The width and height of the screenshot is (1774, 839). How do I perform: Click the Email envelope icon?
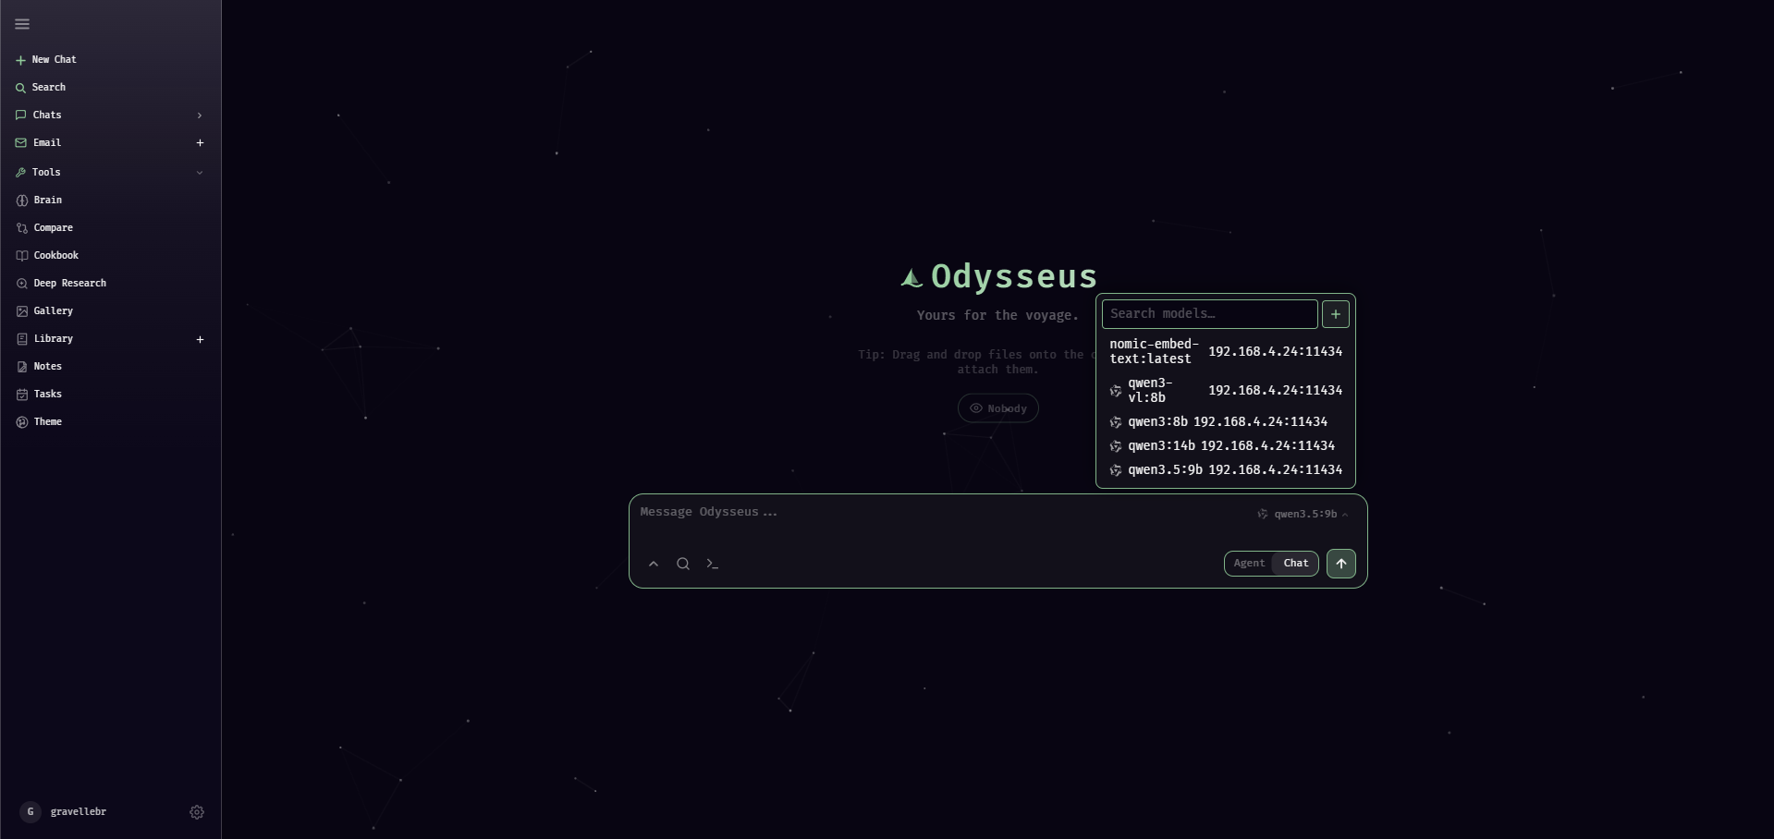click(x=21, y=143)
